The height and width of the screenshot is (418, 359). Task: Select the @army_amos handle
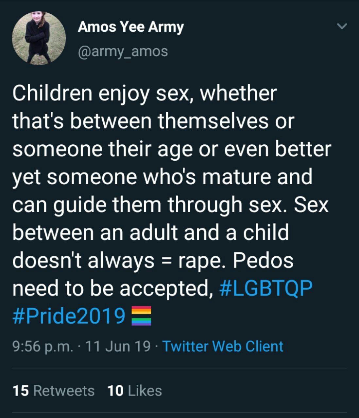coord(123,51)
